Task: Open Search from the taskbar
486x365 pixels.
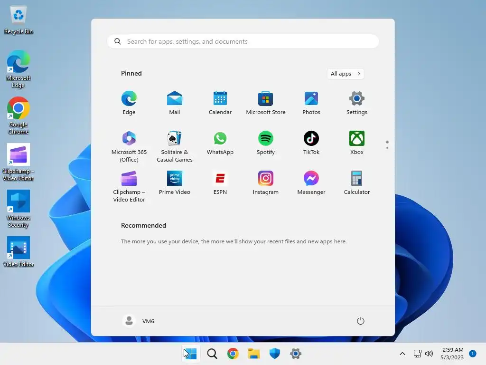Action: [212, 354]
